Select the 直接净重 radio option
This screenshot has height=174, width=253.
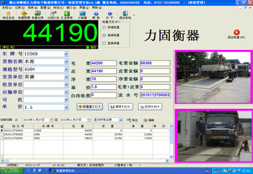[x=104, y=43]
